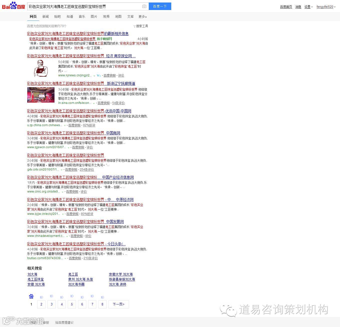Expand dropdown arrow beside toutiao.com URL
This screenshot has width=340, height=327.
[x=65, y=258]
